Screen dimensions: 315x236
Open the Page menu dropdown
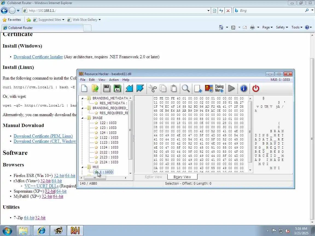[x=267, y=27]
